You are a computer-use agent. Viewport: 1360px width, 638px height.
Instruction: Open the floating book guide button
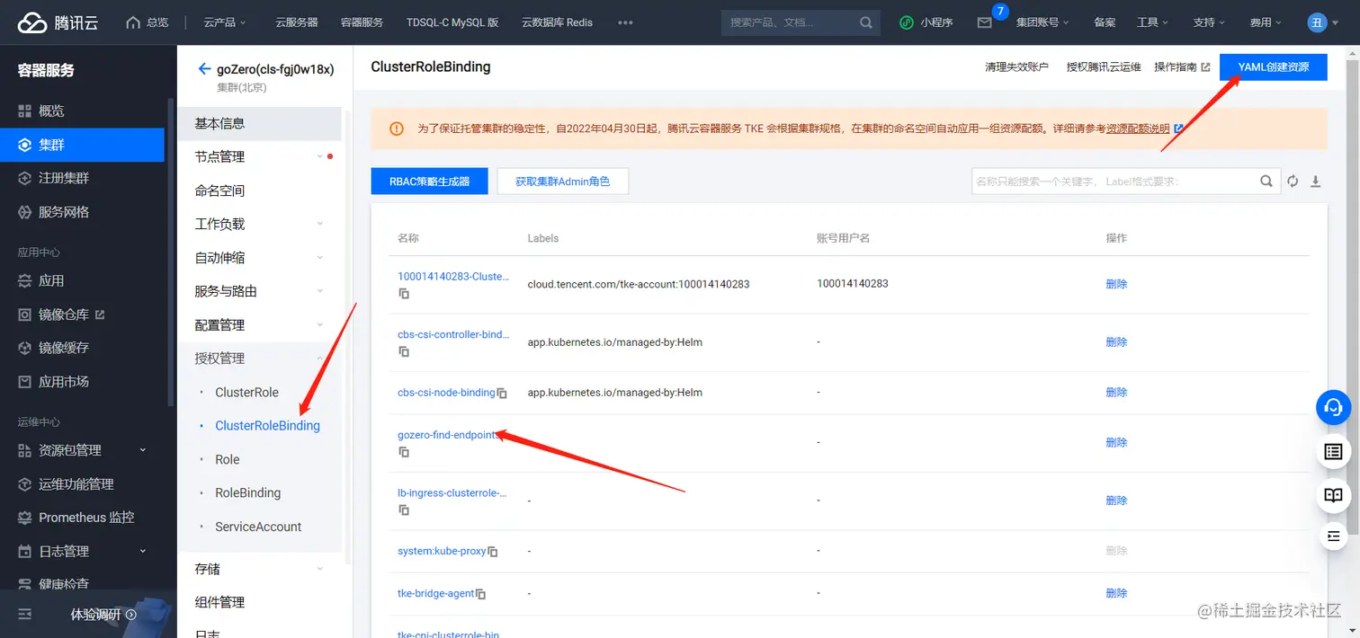point(1334,495)
